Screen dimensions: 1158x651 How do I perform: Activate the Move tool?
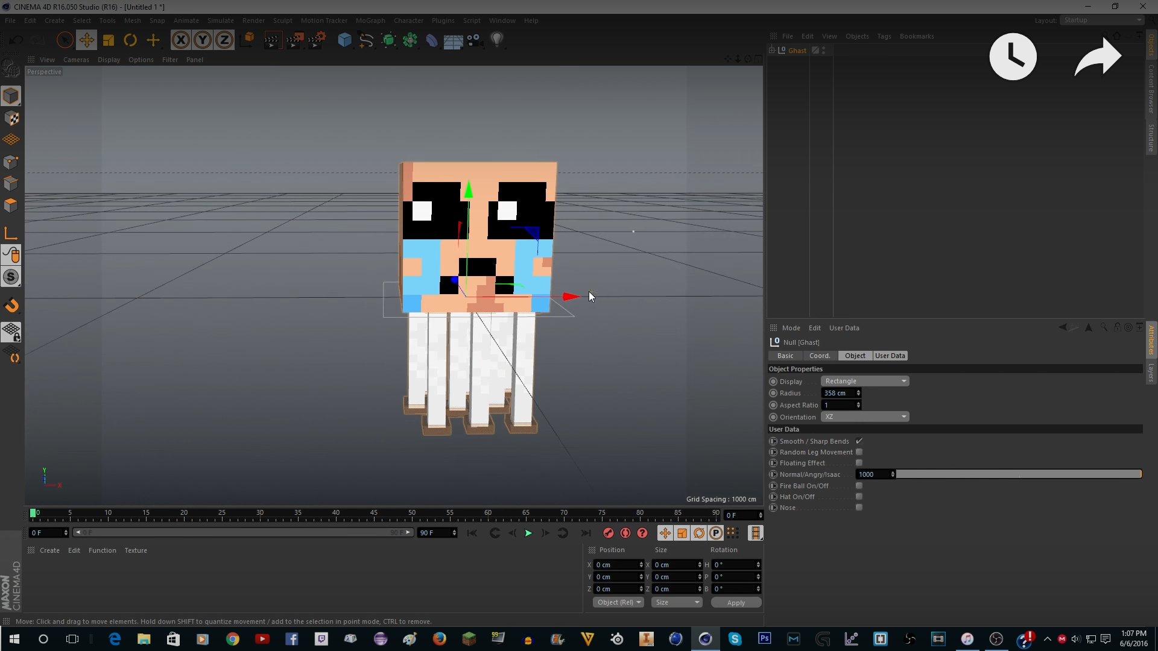tap(86, 40)
